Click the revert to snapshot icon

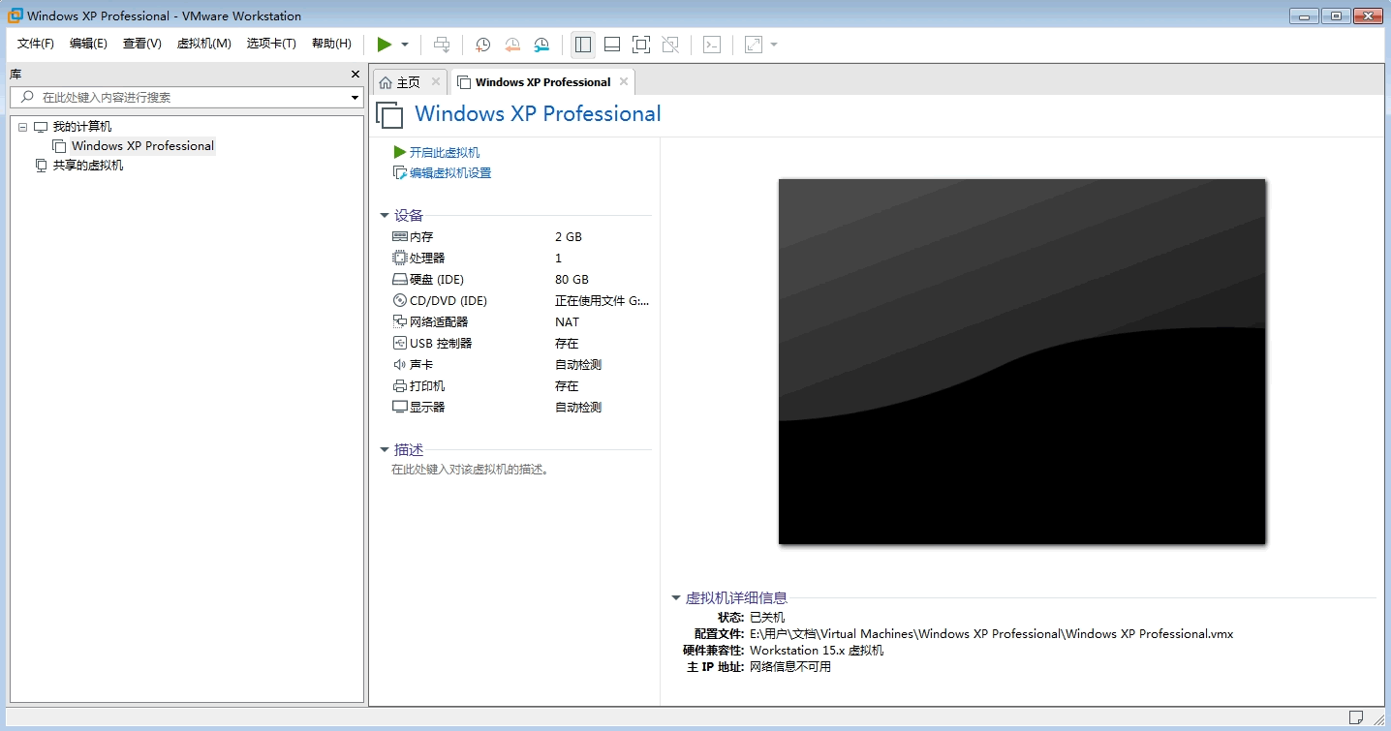[x=512, y=45]
